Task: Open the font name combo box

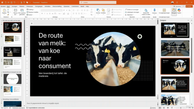Action: tap(49, 10)
